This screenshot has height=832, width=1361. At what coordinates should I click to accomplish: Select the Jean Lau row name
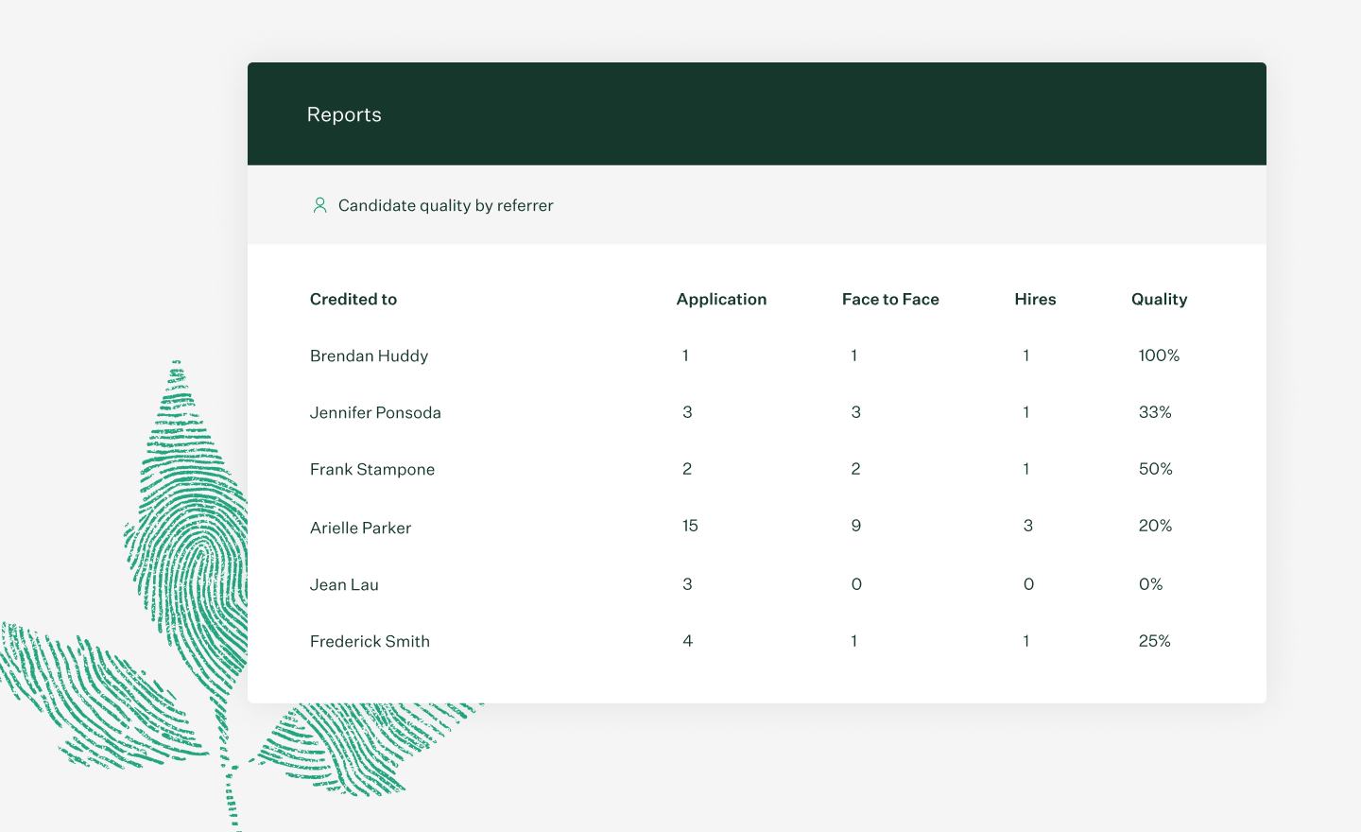[344, 584]
